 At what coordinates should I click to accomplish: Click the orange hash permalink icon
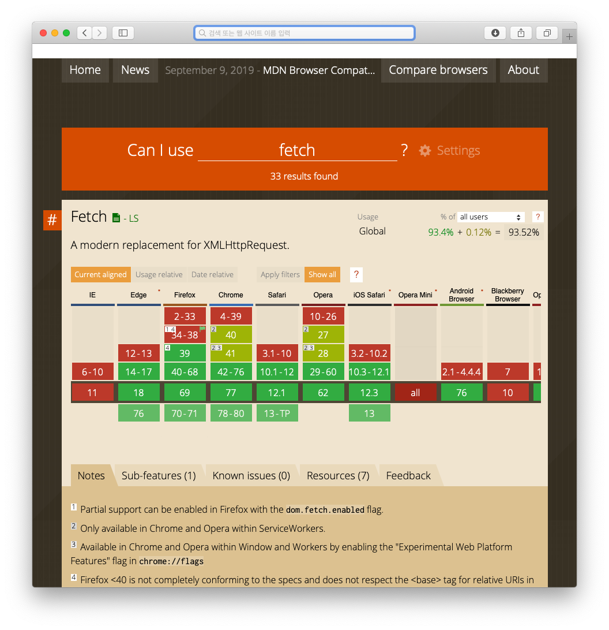(x=52, y=220)
